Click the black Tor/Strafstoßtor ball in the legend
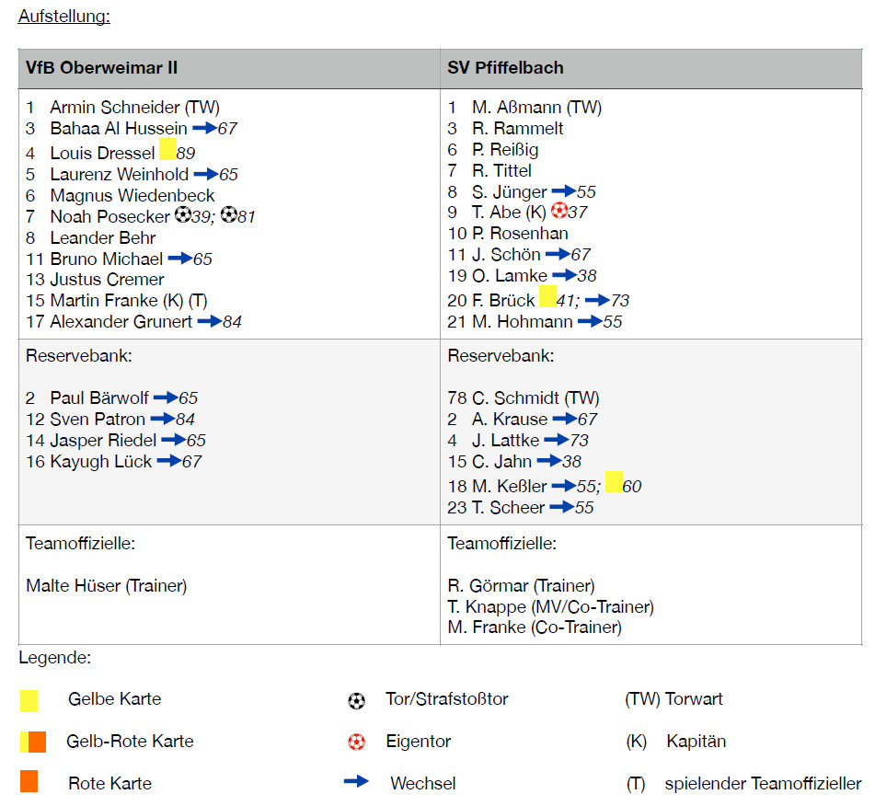The height and width of the screenshot is (806, 875). coord(357,700)
